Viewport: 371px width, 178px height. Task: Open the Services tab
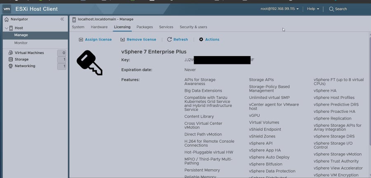[x=166, y=27]
